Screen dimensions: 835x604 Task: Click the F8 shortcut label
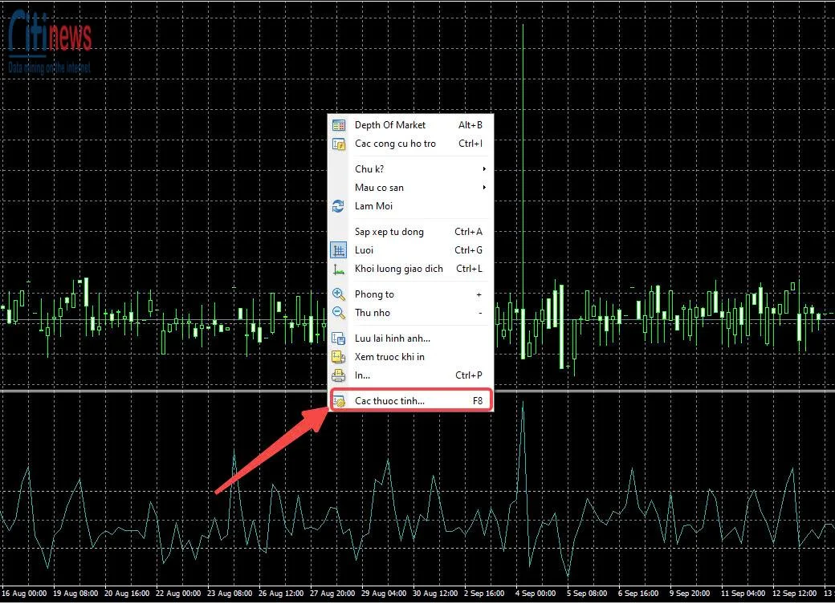[478, 401]
